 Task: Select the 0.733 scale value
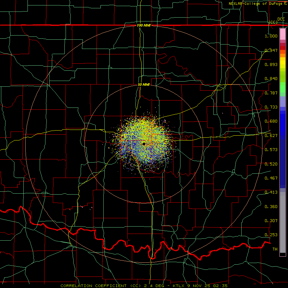[x=271, y=107]
